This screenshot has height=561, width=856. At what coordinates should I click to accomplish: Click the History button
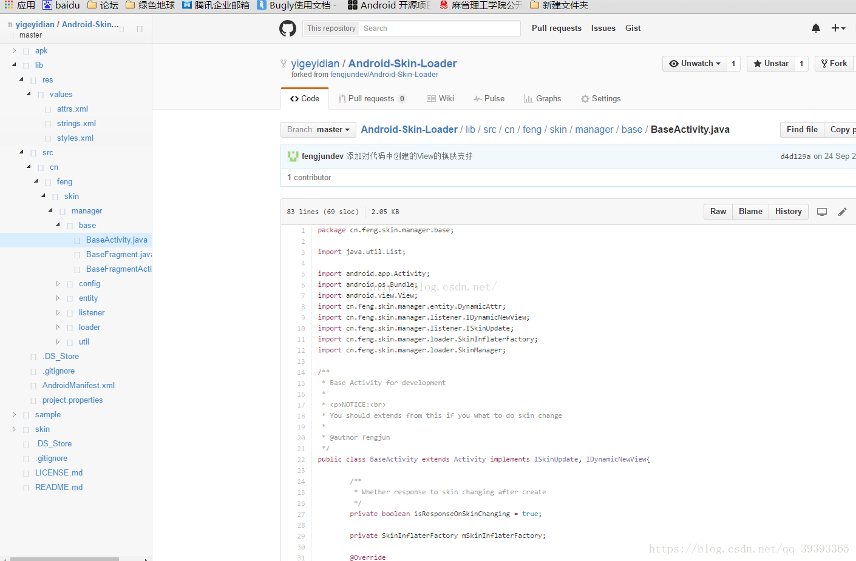coord(789,212)
